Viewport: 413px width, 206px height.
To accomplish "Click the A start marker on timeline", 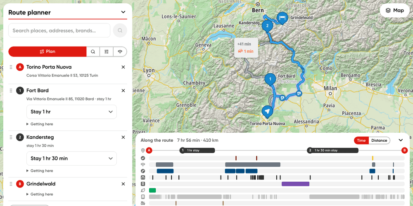I will pyautogui.click(x=149, y=150).
